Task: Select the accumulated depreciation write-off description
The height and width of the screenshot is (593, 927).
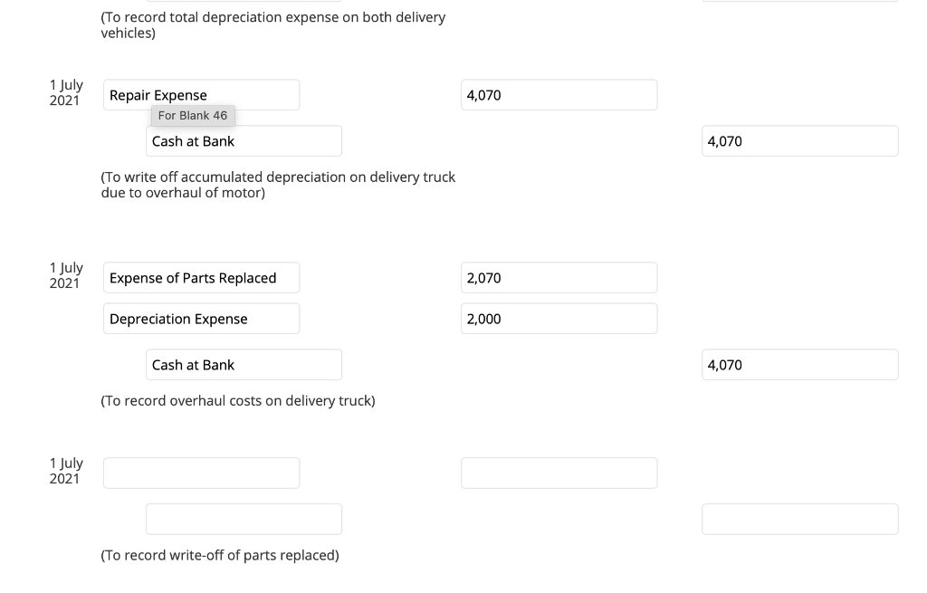Action: [x=278, y=184]
